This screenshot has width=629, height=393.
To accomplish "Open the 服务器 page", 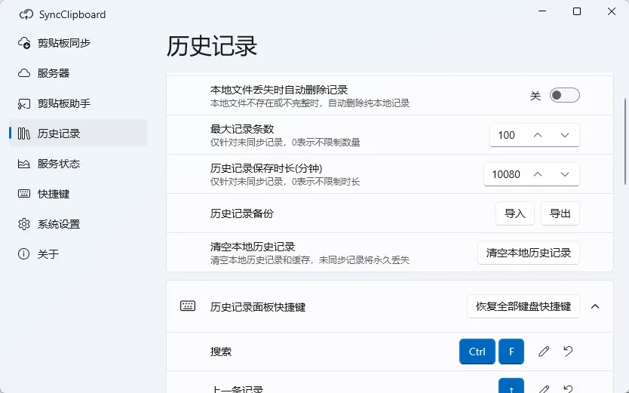I will pos(78,73).
